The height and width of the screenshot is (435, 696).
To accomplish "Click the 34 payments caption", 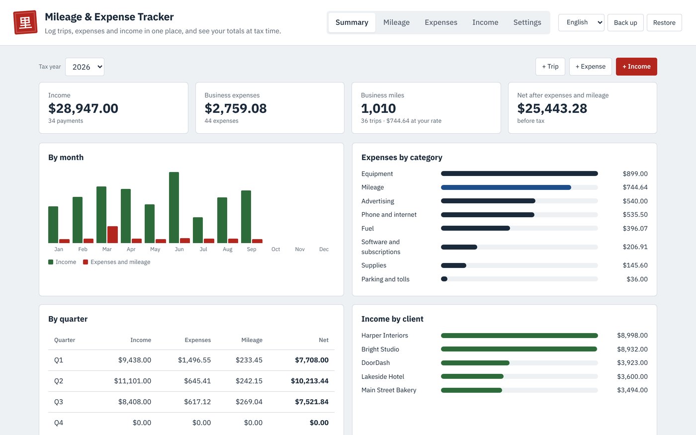I will coord(66,121).
